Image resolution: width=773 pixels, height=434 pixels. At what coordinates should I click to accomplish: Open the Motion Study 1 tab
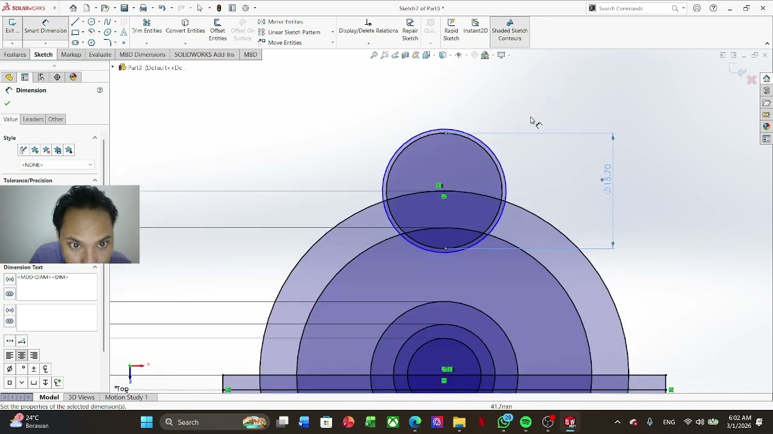click(126, 397)
